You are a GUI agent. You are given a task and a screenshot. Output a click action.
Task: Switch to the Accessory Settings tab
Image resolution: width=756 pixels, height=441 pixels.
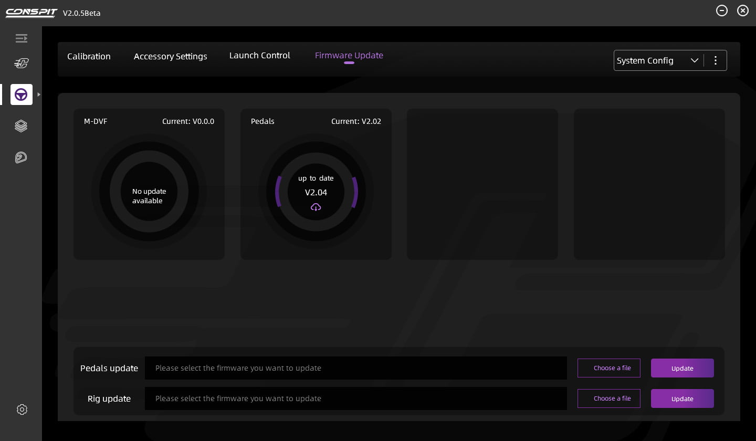[170, 56]
